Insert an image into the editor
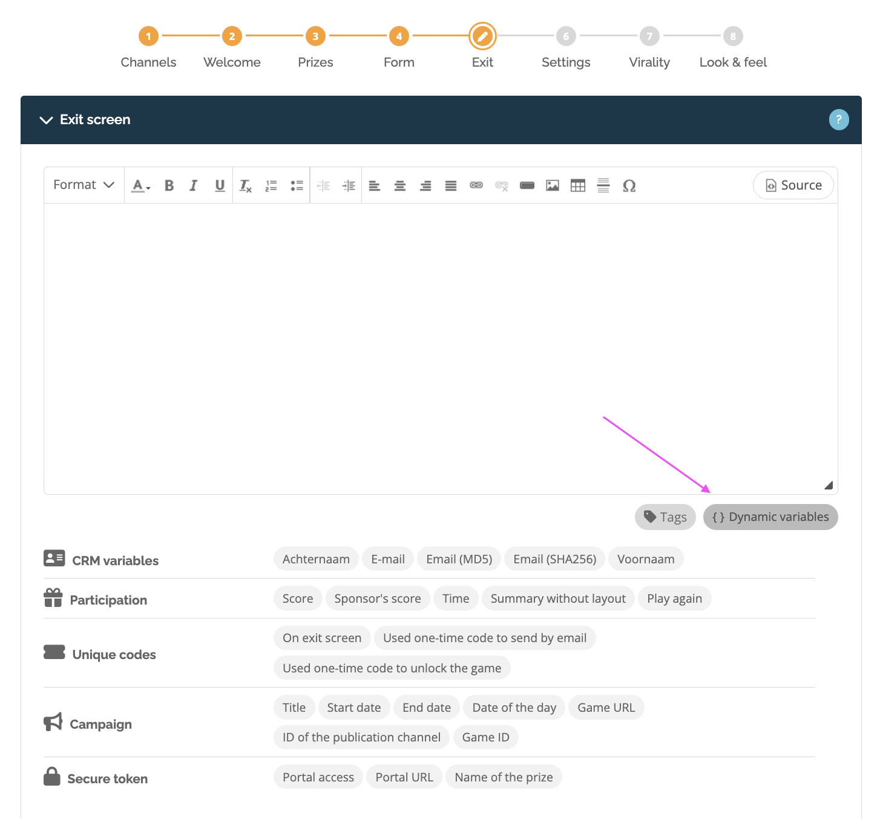This screenshot has width=880, height=819. click(x=552, y=185)
